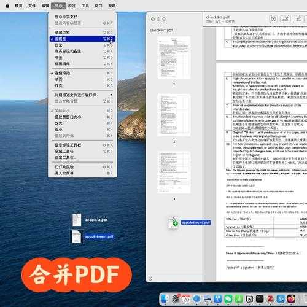Viewport: 307px width, 307px height.
Task: Choose 缩小 zoom out menu item
Action: 82,130
